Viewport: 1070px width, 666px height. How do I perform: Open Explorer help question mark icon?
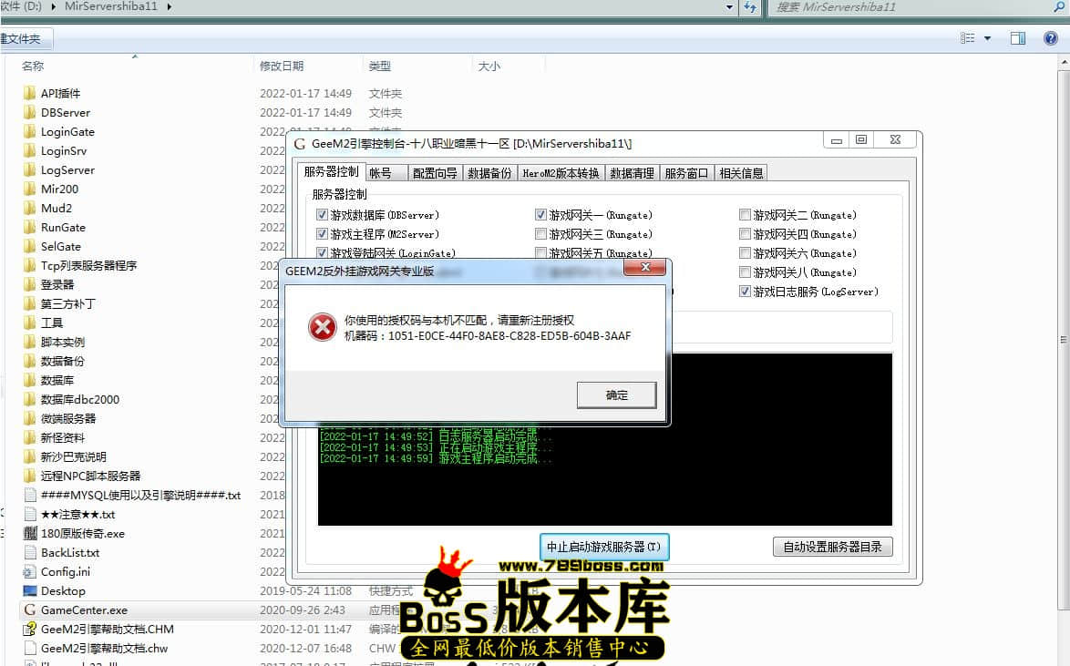(x=1050, y=38)
